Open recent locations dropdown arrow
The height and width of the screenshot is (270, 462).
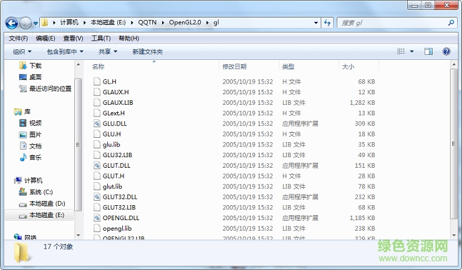point(36,23)
